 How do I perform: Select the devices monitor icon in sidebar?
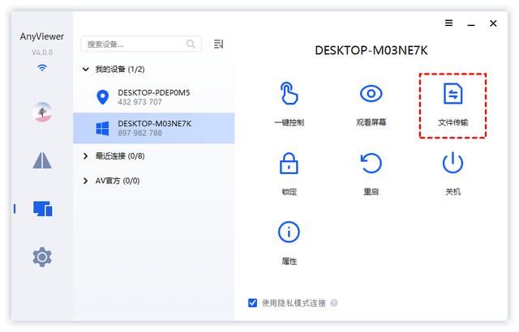click(42, 209)
